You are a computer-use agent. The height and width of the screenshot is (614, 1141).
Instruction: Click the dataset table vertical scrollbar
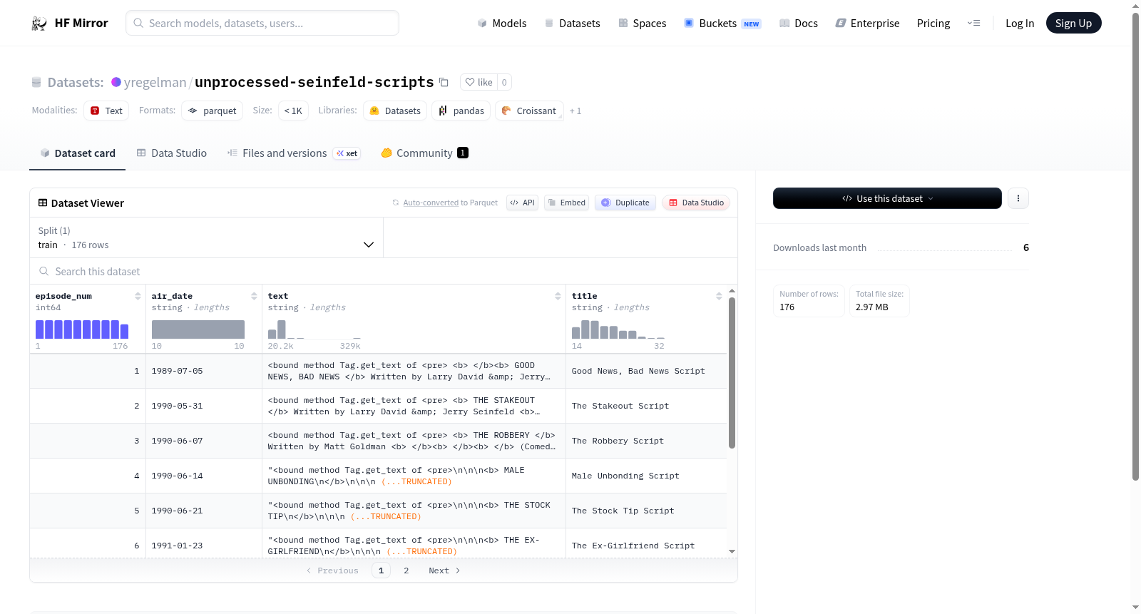[x=732, y=373]
